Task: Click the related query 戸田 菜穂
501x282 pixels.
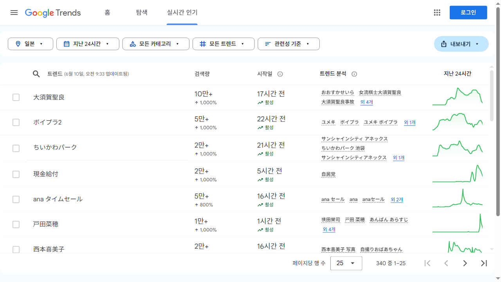Action: coord(355,220)
